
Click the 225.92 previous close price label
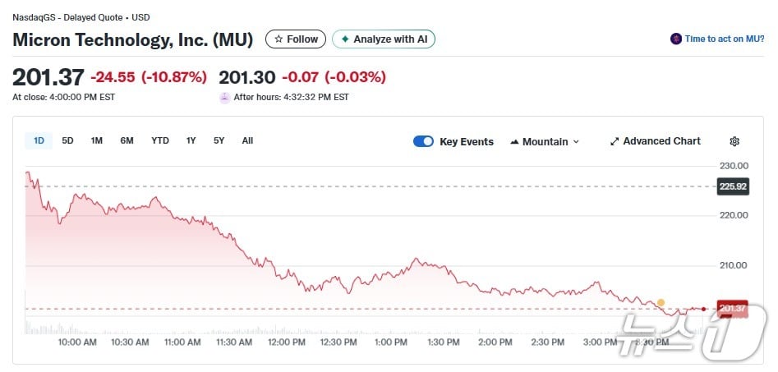[732, 186]
